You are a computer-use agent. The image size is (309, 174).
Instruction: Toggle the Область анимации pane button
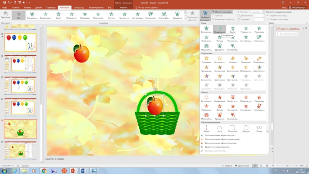[222, 12]
